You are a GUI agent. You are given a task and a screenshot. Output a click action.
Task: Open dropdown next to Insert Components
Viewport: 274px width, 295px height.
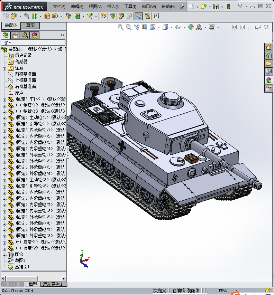(x=20, y=16)
